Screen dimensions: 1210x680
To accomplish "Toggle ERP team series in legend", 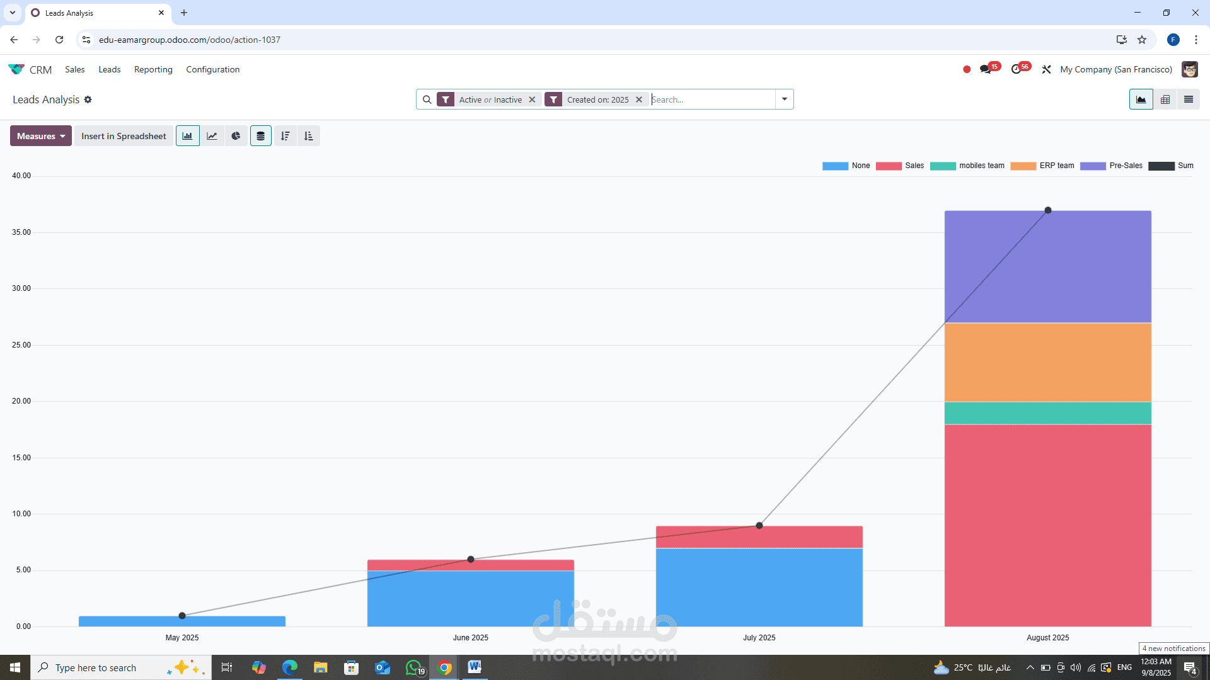I will click(1056, 166).
